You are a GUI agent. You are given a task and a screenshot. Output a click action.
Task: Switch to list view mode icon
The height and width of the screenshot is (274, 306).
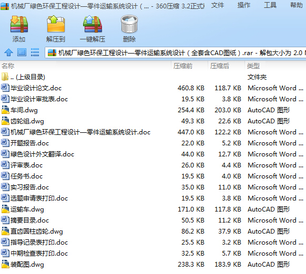click(x=35, y=52)
